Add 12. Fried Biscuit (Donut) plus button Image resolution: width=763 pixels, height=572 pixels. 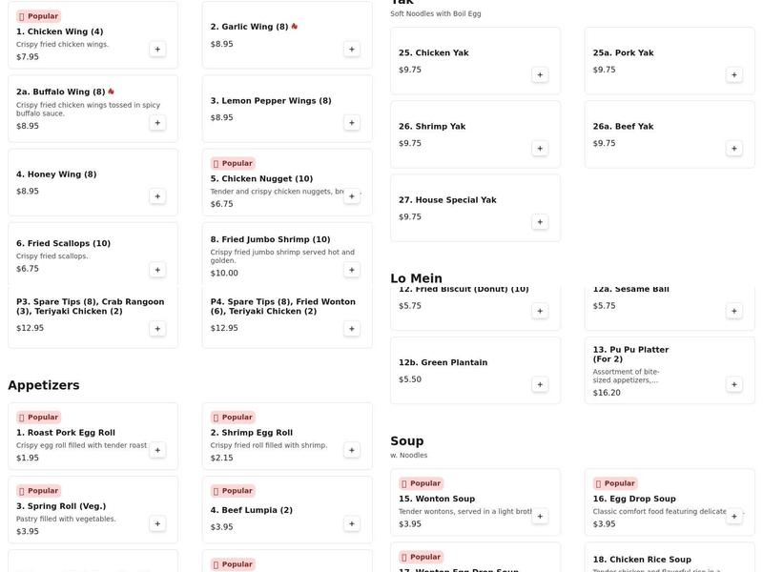point(540,312)
